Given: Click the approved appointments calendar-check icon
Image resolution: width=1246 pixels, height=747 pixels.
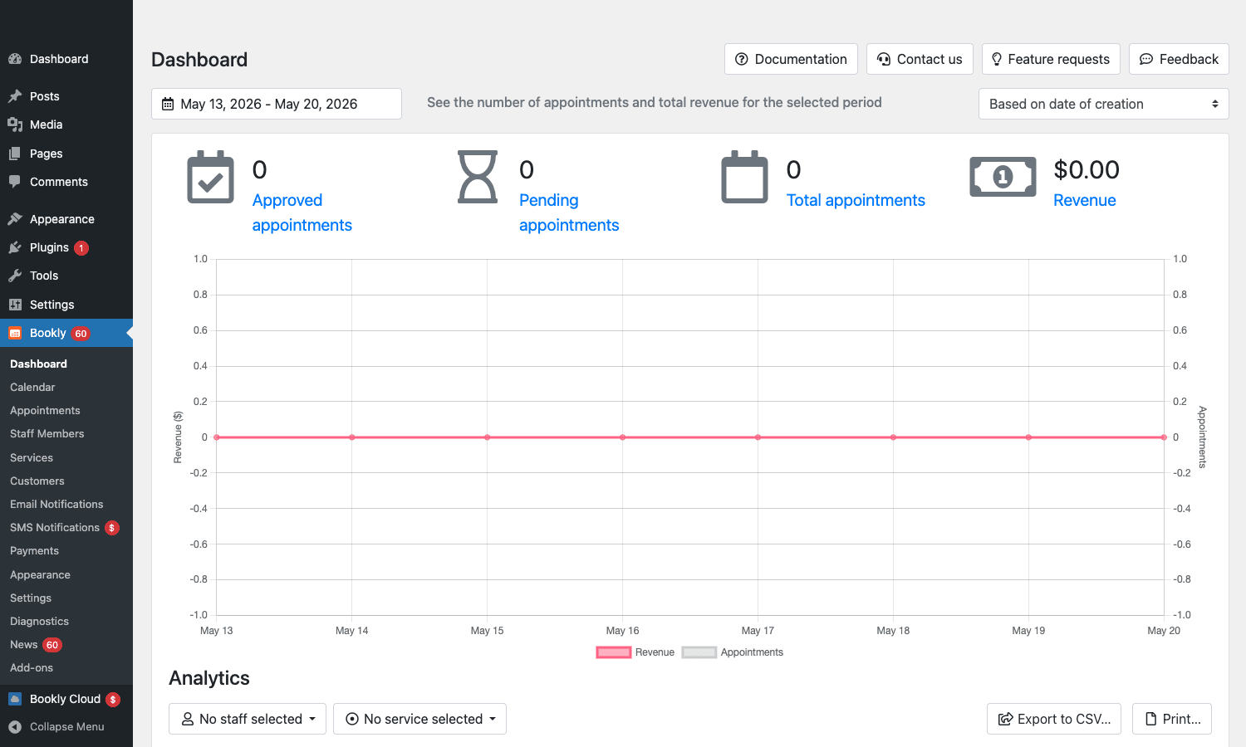Looking at the screenshot, I should tap(211, 177).
